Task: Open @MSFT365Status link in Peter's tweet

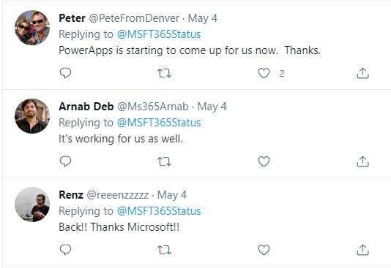Action: pyautogui.click(x=159, y=34)
